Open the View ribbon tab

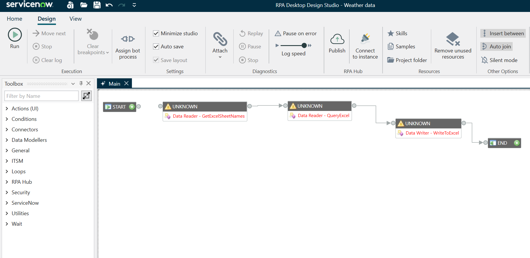[75, 19]
